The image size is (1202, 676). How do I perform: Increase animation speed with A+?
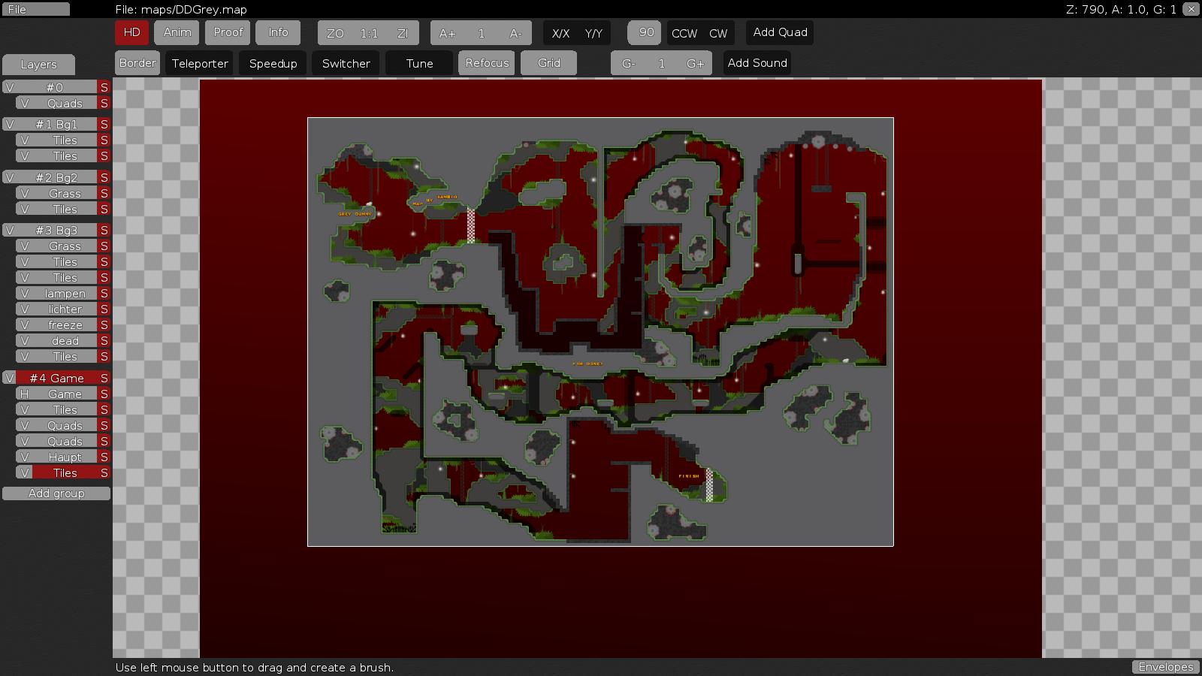point(447,33)
